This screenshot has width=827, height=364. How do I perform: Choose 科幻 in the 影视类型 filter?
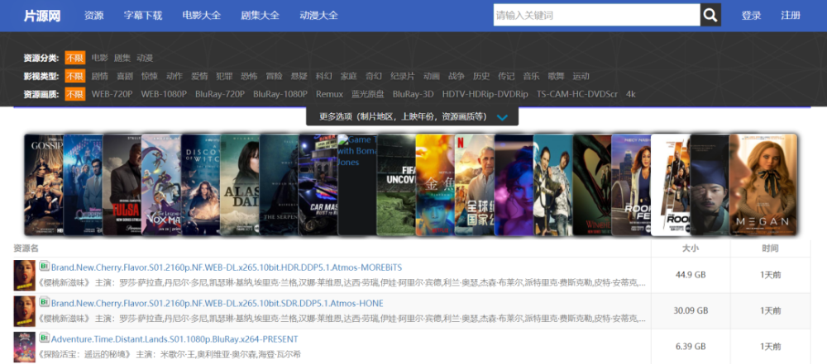point(324,76)
